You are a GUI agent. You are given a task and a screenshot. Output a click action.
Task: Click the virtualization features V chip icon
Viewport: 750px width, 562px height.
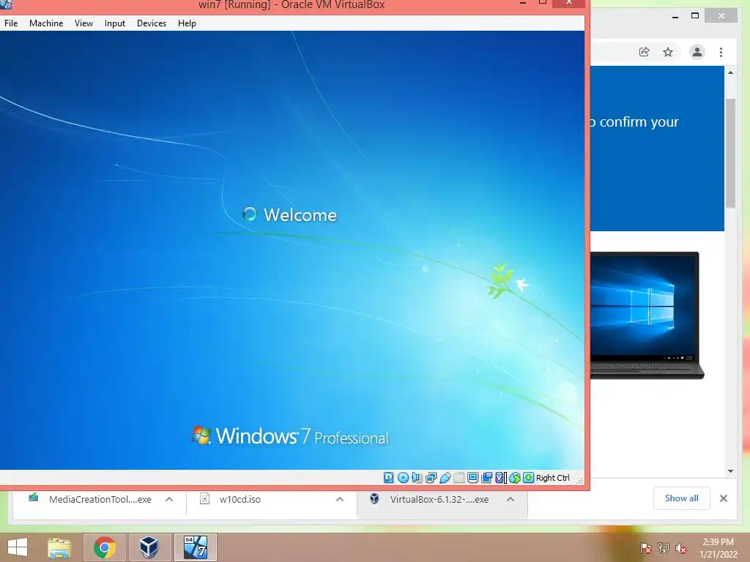(501, 477)
